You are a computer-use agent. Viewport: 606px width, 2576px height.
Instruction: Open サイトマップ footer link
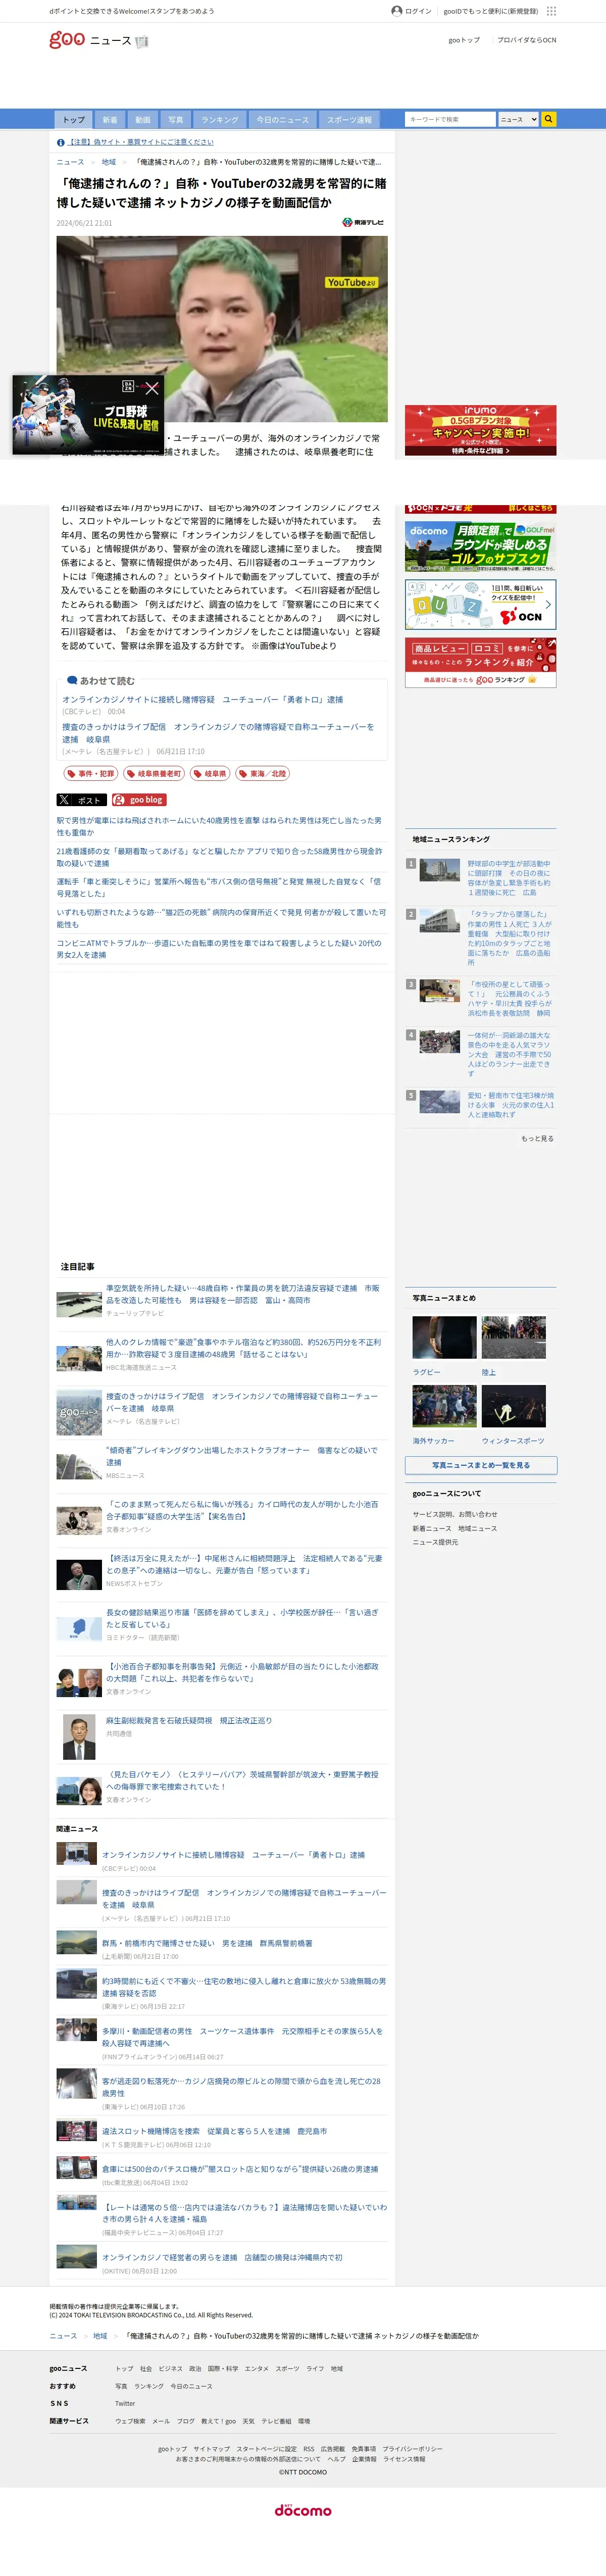click(x=211, y=2449)
